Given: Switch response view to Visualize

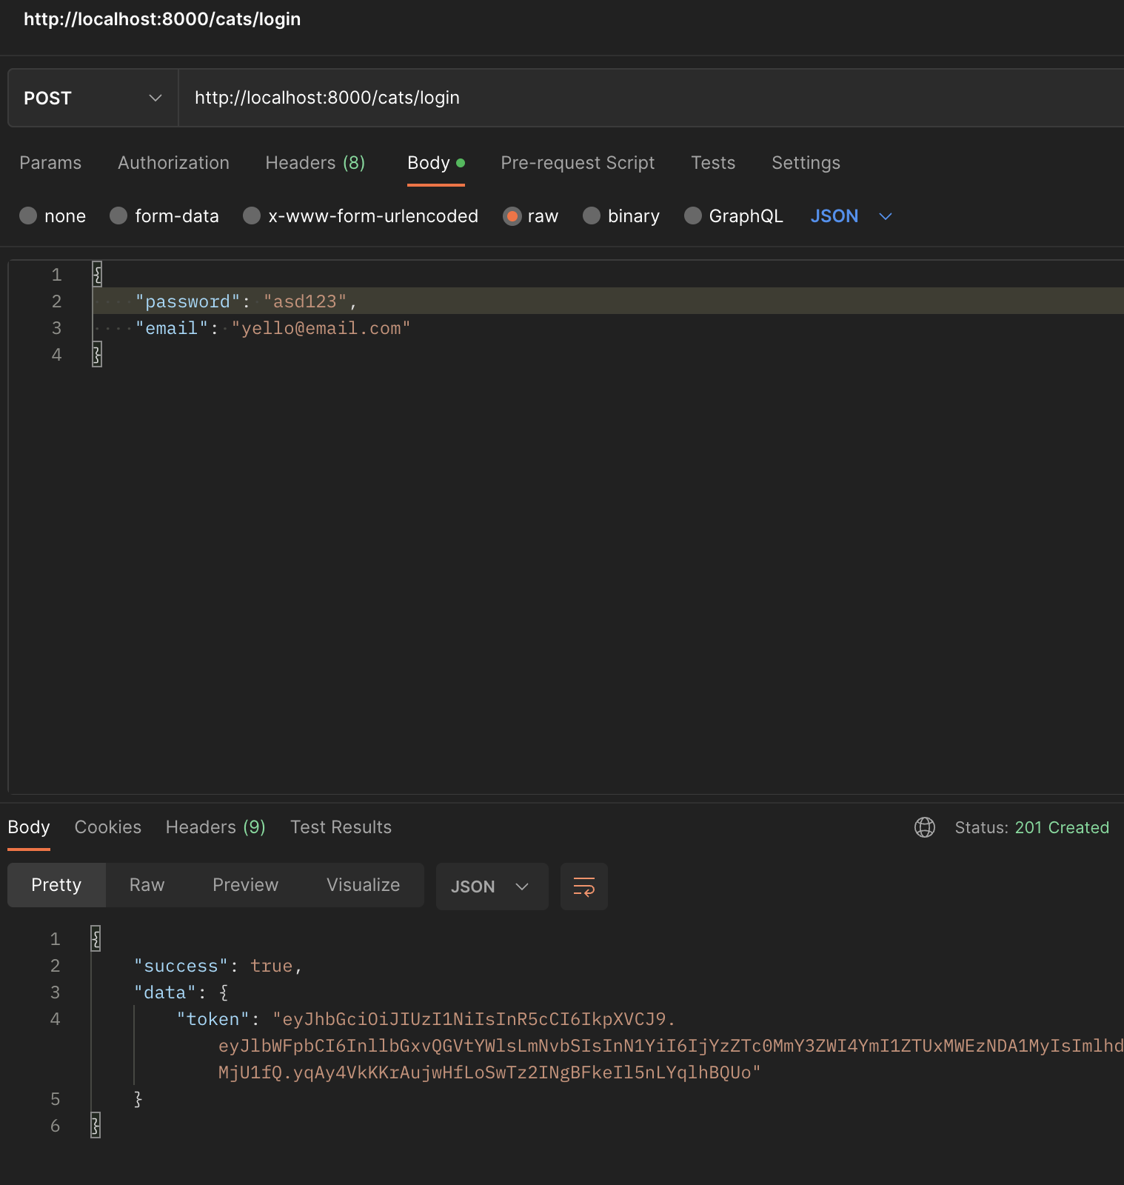Looking at the screenshot, I should 363,885.
